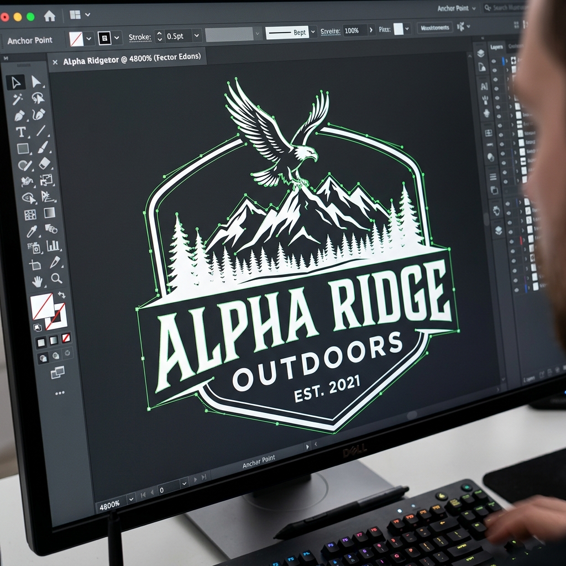Open the Brushes panel dock icon
Screen dimensions: 566x566
point(485,100)
